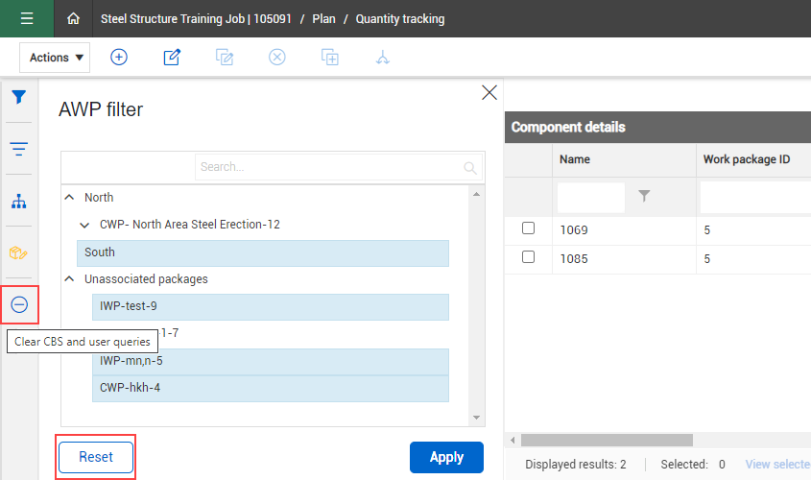This screenshot has width=811, height=480.
Task: Open the Actions dropdown
Action: click(56, 58)
